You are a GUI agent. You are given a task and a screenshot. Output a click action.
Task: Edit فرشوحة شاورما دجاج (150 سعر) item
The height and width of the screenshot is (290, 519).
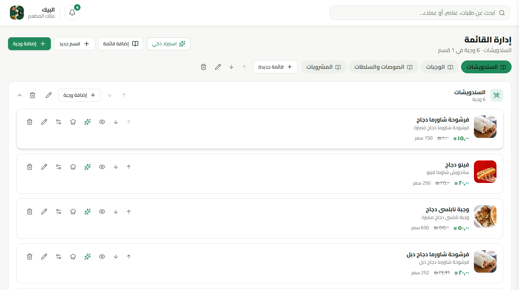44,122
